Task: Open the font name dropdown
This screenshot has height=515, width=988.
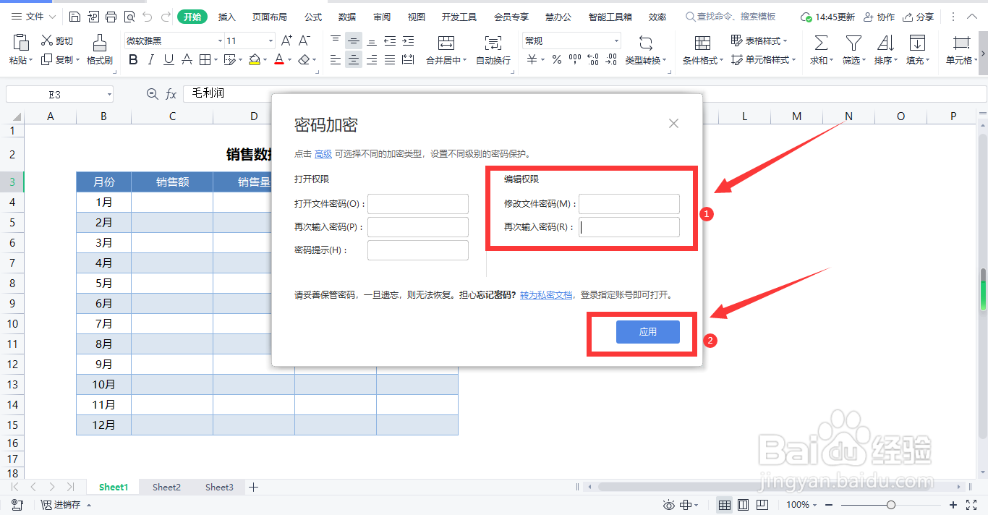Action: pos(221,40)
